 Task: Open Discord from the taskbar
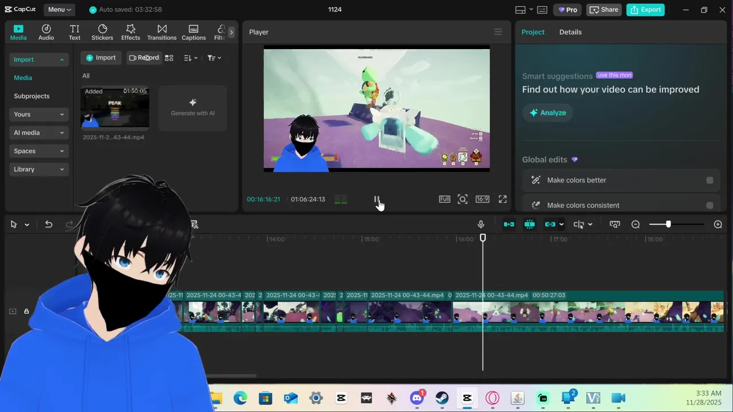(x=417, y=398)
